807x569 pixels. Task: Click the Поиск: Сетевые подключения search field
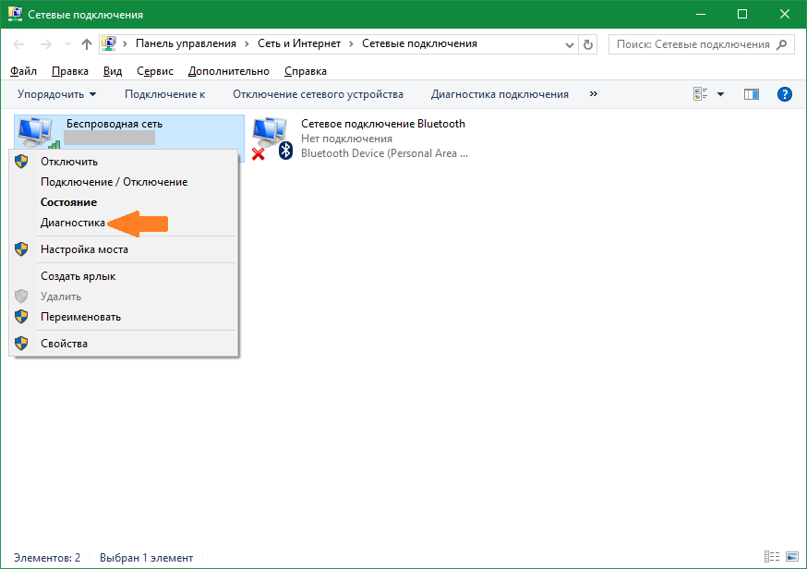click(x=693, y=44)
